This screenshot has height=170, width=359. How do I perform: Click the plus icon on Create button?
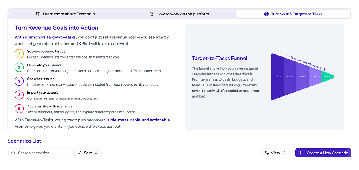coord(301,153)
